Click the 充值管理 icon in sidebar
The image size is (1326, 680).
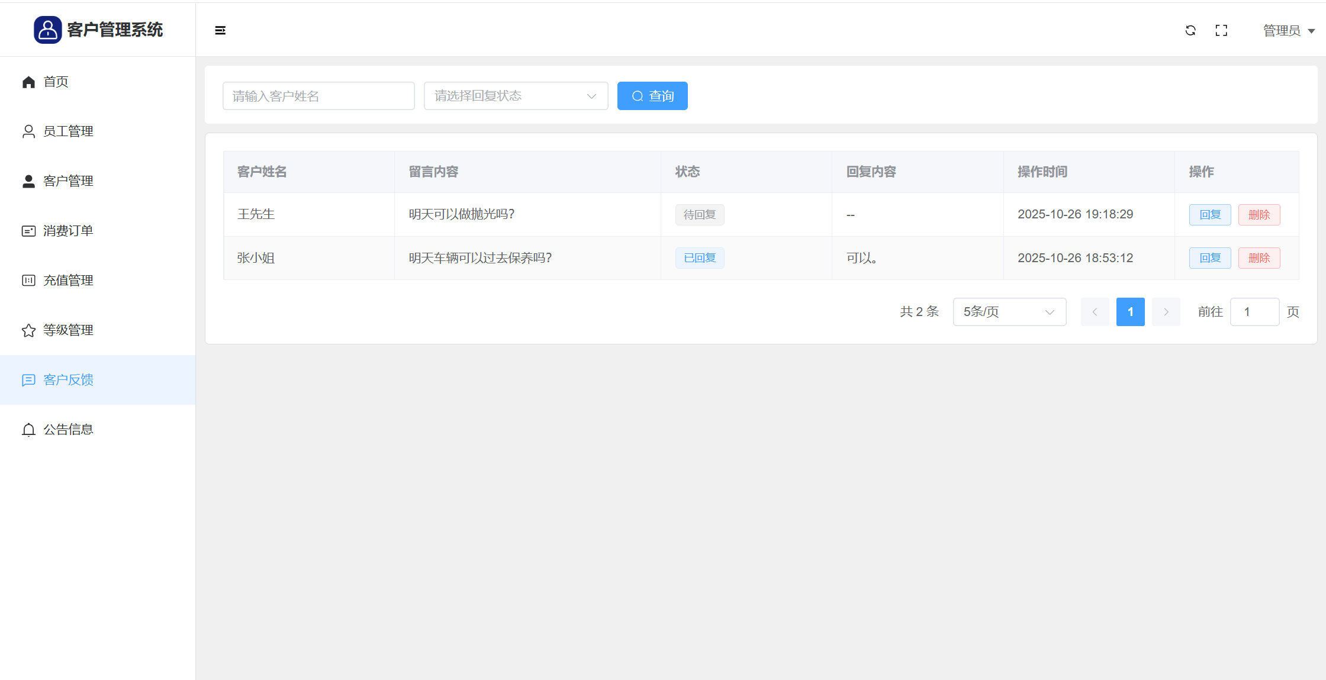point(28,281)
